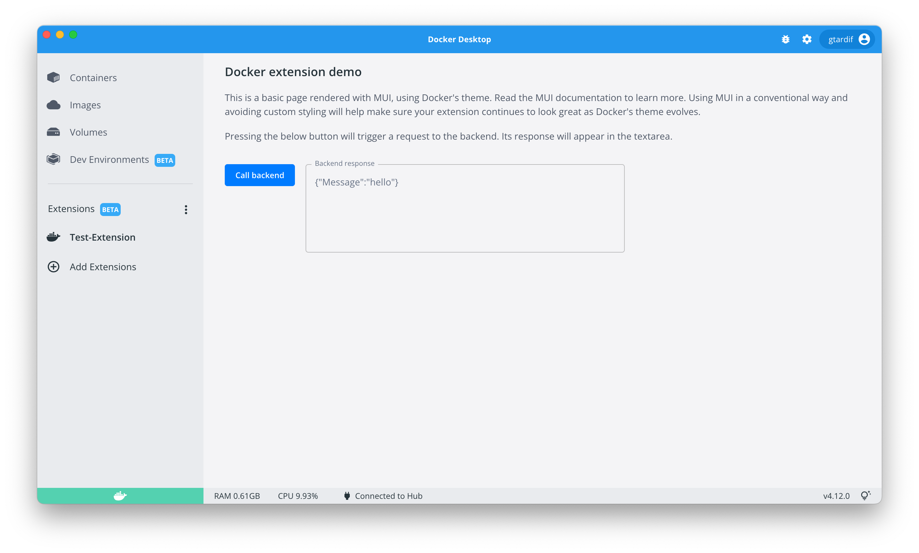Open the Extensions three-dot menu
919x553 pixels.
pyautogui.click(x=186, y=209)
